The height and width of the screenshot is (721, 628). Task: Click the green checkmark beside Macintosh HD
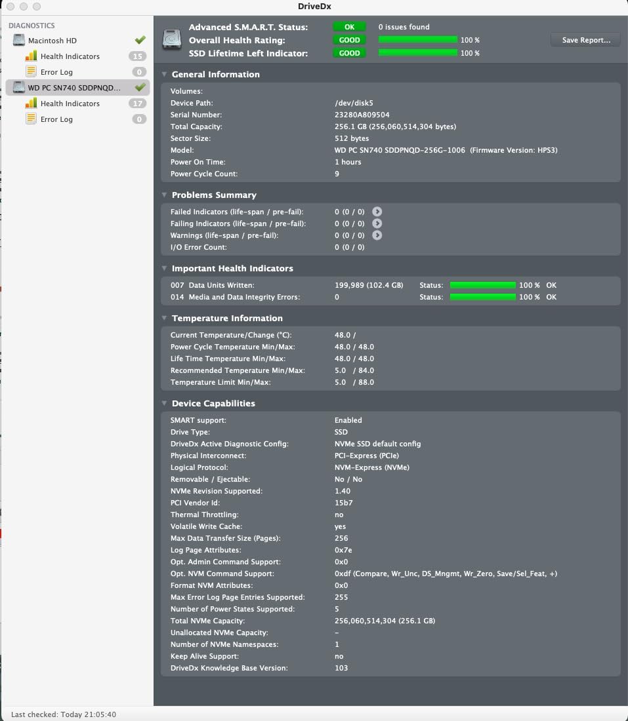[140, 40]
